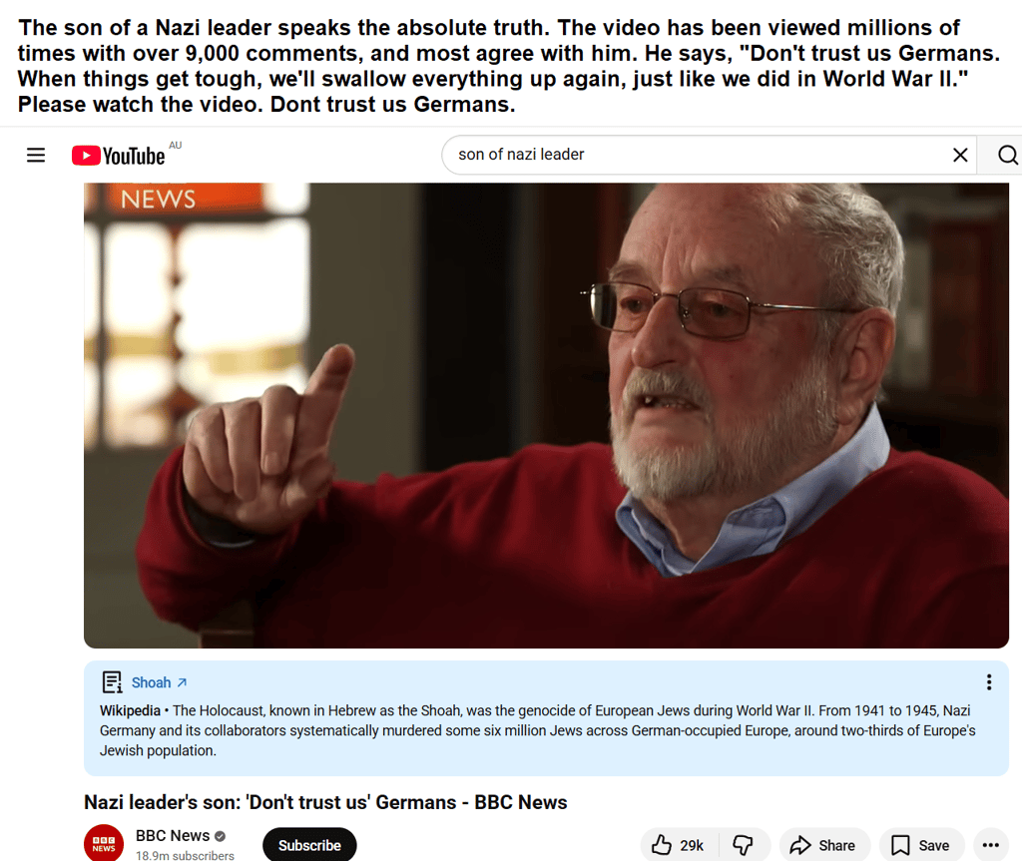Visit the BBC News channel name

pos(173,836)
